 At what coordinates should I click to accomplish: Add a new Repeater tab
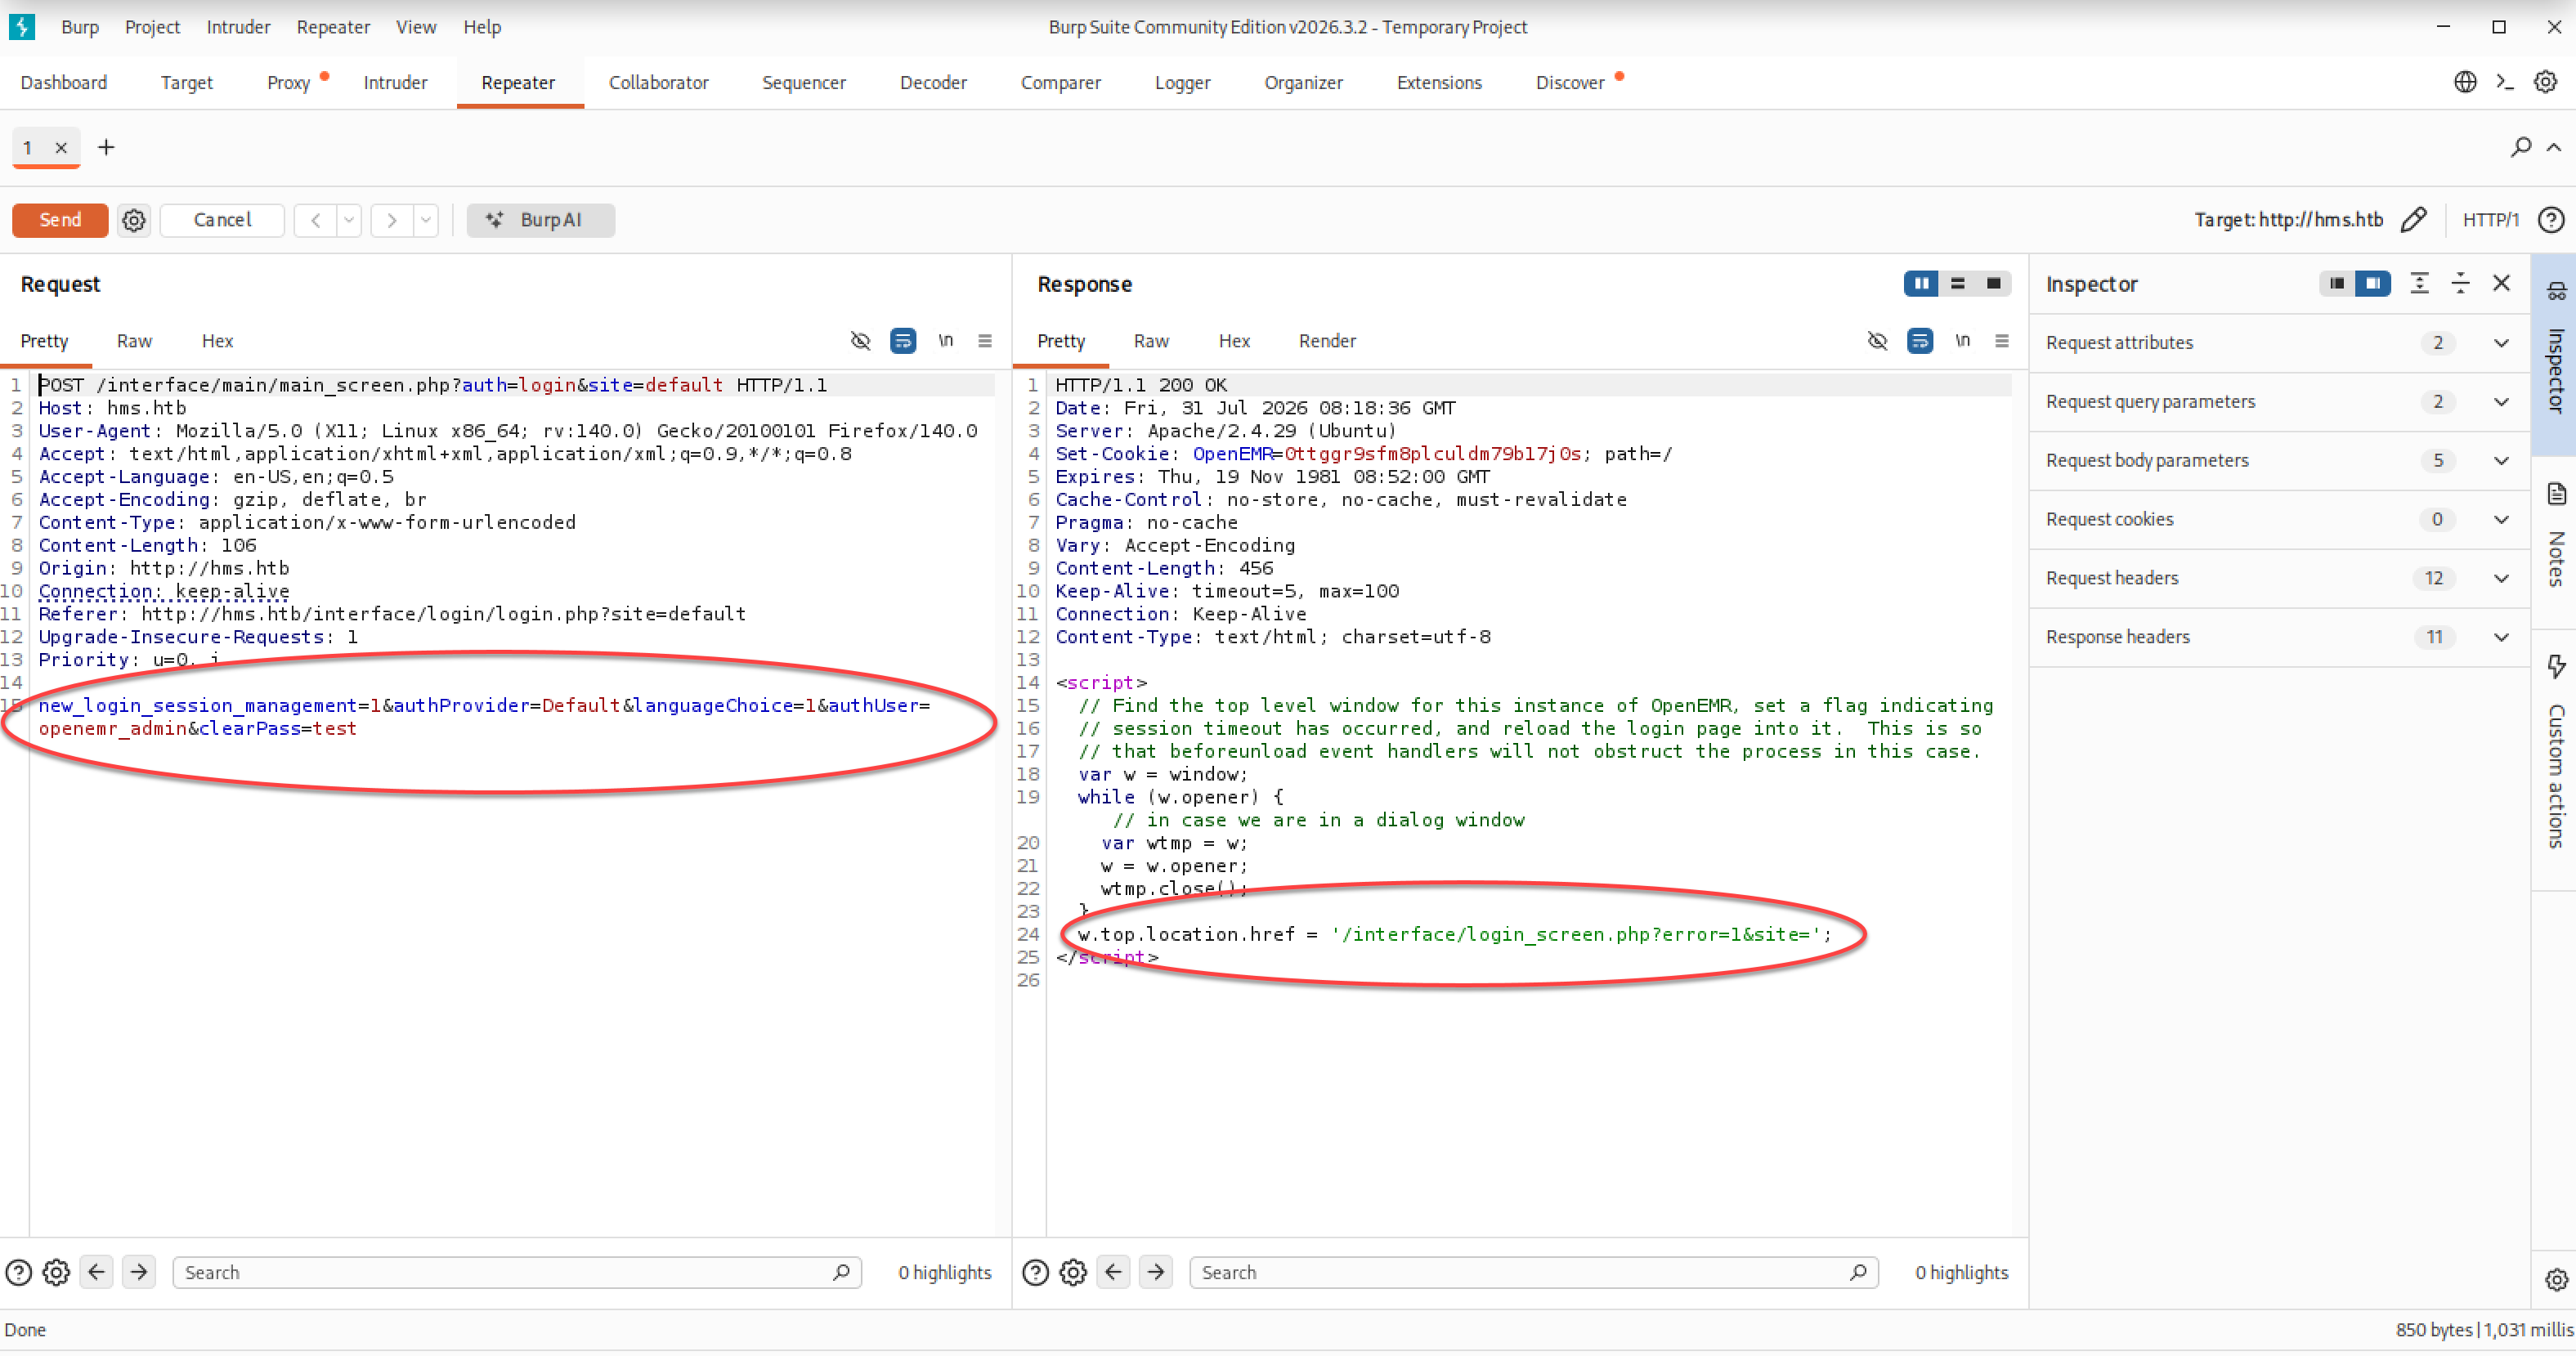[x=106, y=147]
